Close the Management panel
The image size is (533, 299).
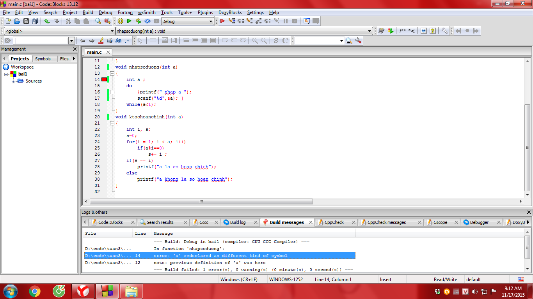pos(75,49)
